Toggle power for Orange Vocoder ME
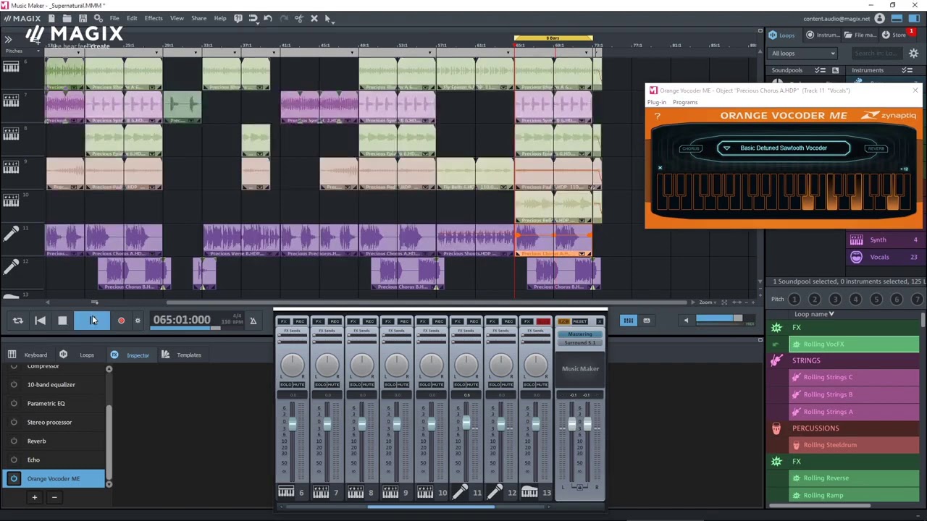The image size is (927, 521). [14, 478]
